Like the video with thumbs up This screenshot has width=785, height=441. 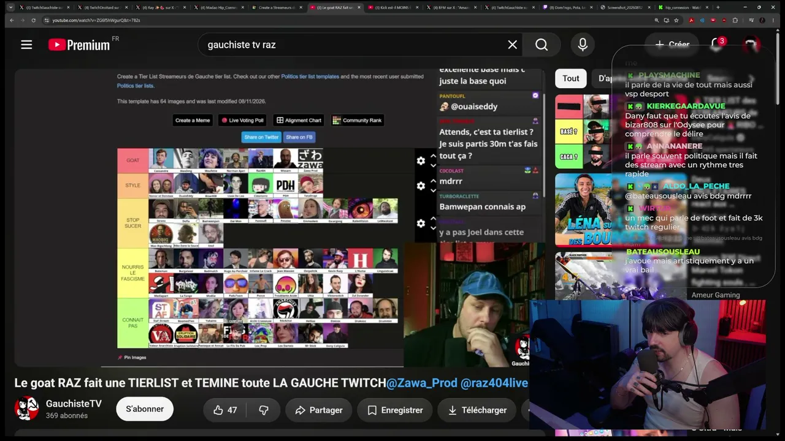pos(225,410)
